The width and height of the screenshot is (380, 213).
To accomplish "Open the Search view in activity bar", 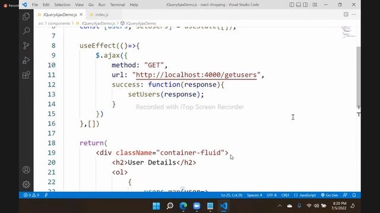I will (x=26, y=31).
